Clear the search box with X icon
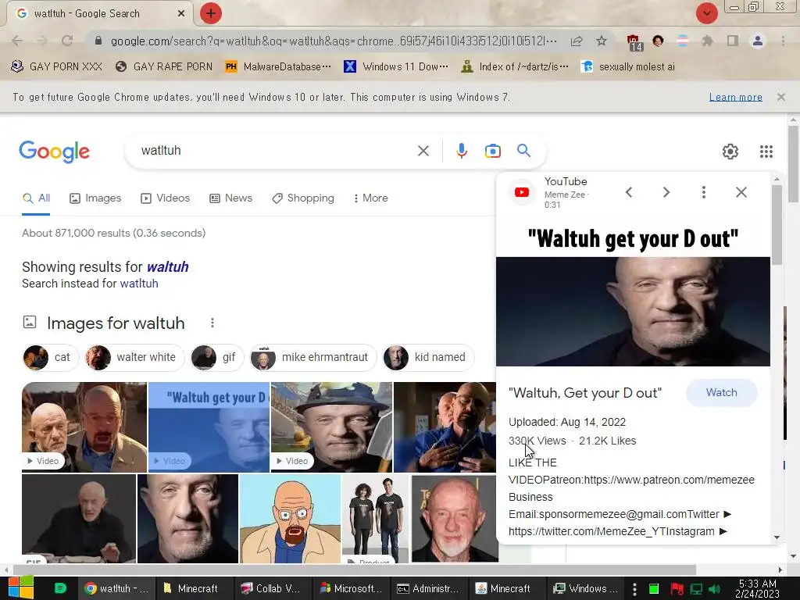800x600 pixels. pos(423,151)
